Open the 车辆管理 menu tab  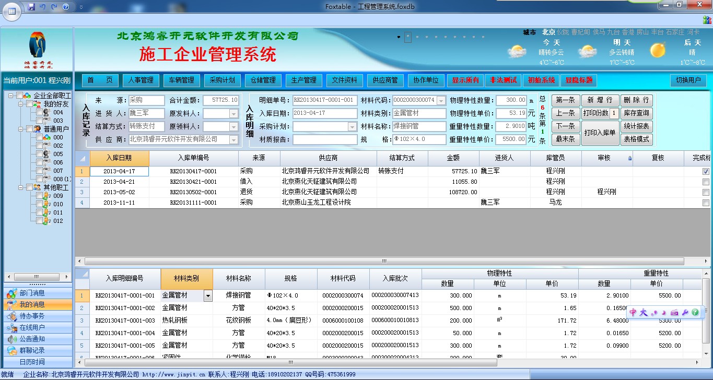(181, 80)
